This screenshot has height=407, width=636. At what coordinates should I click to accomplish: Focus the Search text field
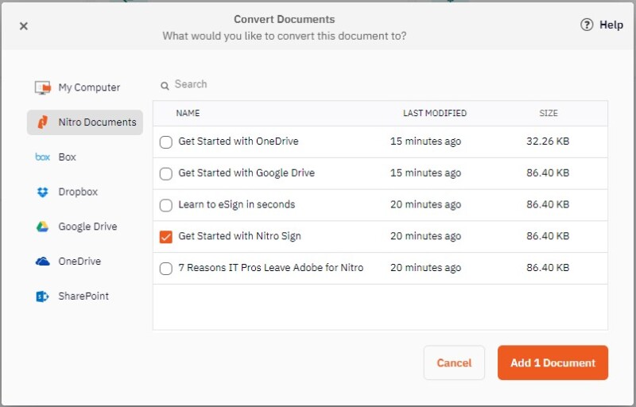pos(238,84)
